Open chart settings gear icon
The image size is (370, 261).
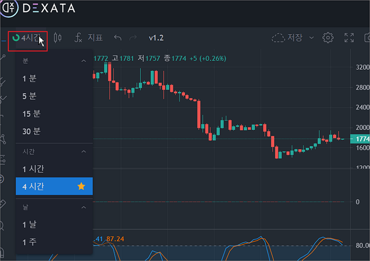coord(328,38)
